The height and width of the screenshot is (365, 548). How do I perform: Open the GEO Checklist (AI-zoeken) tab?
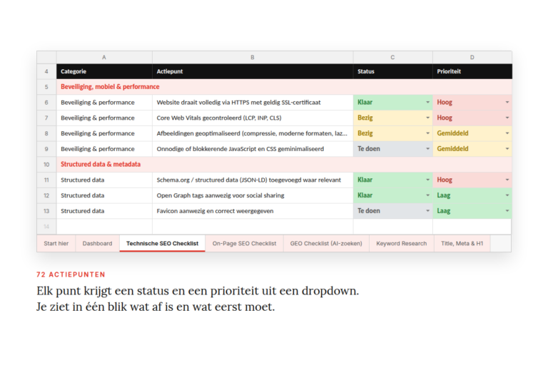[x=326, y=243]
